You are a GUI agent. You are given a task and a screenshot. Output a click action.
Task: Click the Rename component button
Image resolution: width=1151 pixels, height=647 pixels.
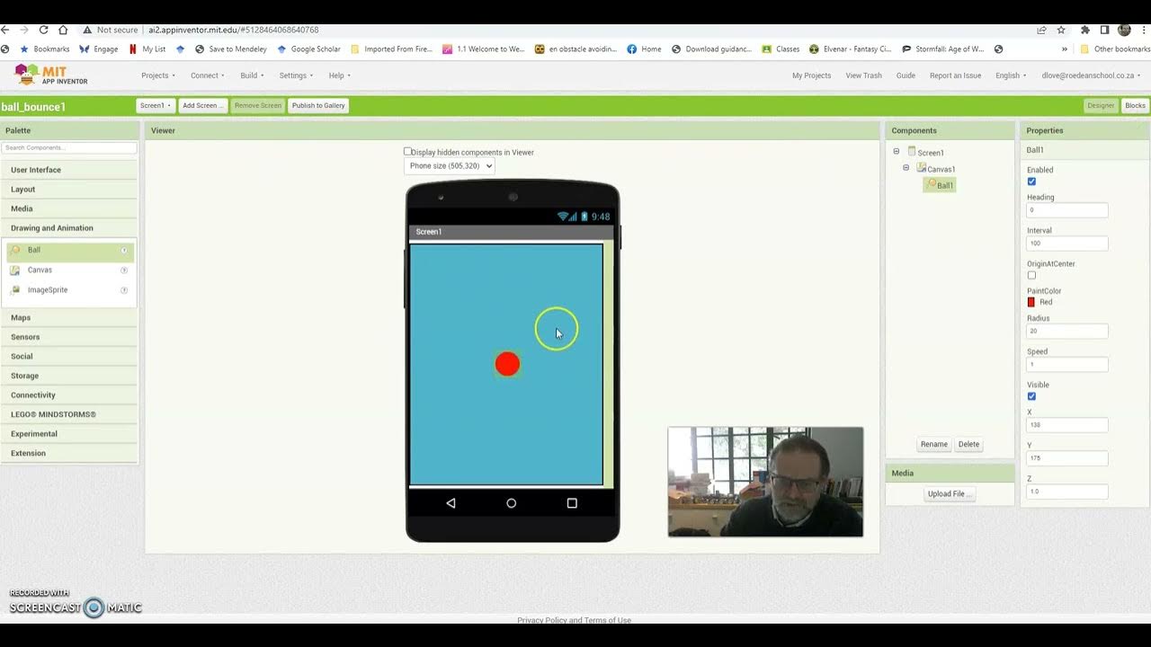coord(933,444)
